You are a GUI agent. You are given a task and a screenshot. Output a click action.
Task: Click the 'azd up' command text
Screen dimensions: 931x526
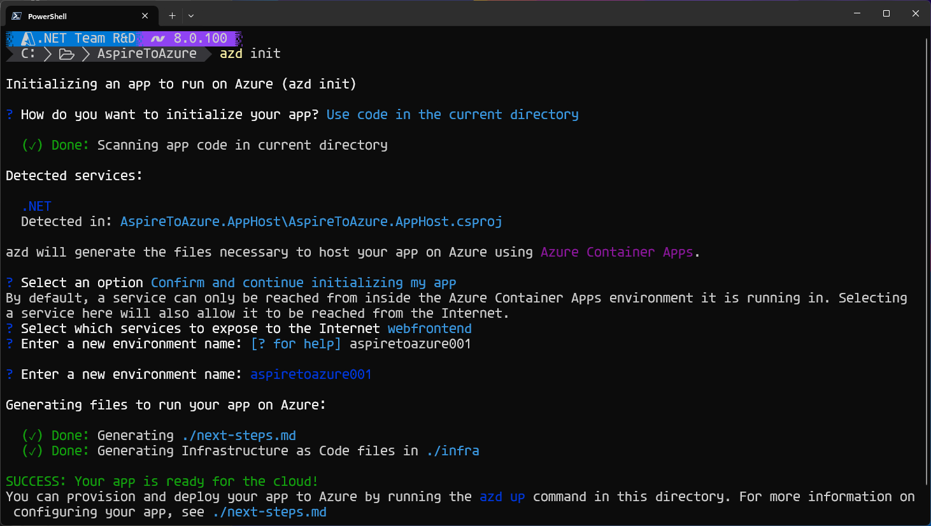pyautogui.click(x=502, y=497)
